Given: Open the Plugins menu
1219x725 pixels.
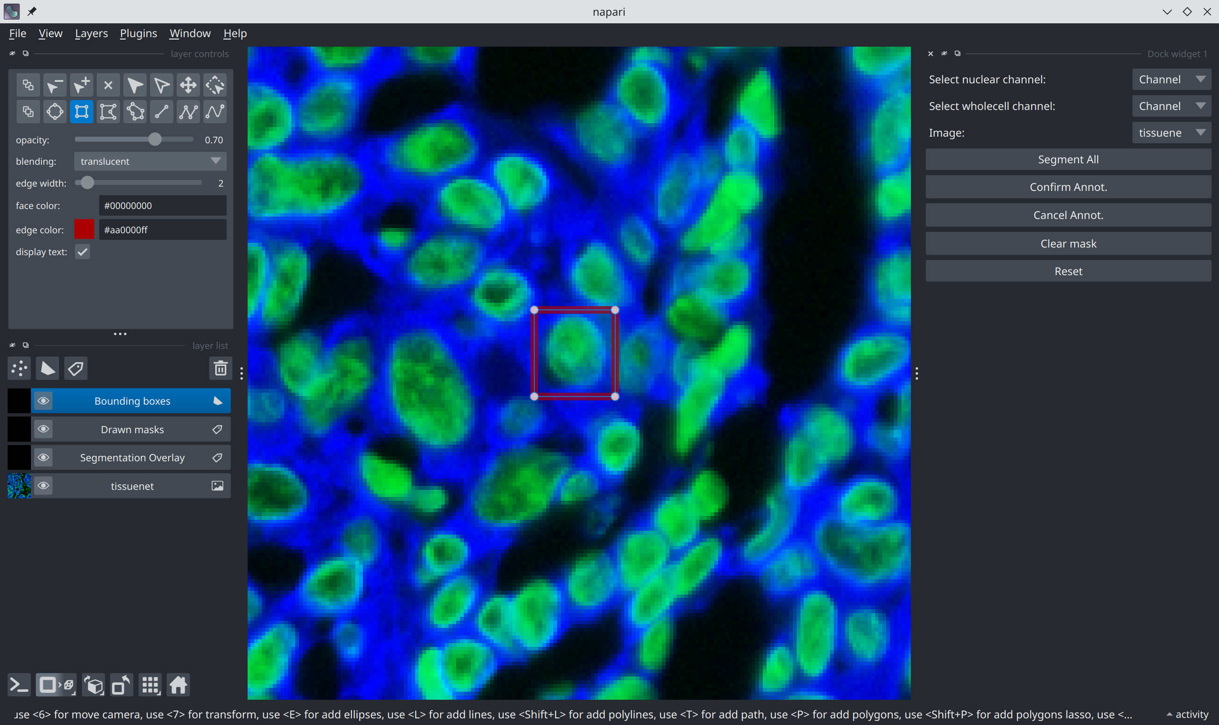Looking at the screenshot, I should point(138,33).
